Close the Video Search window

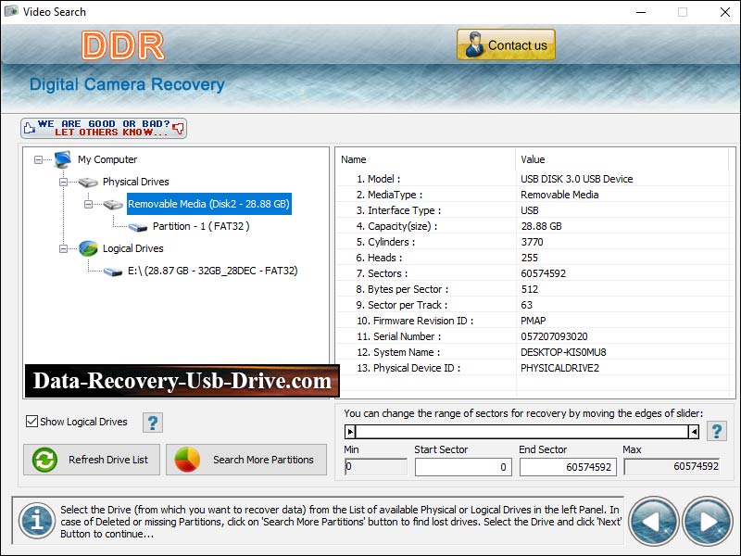[x=725, y=12]
